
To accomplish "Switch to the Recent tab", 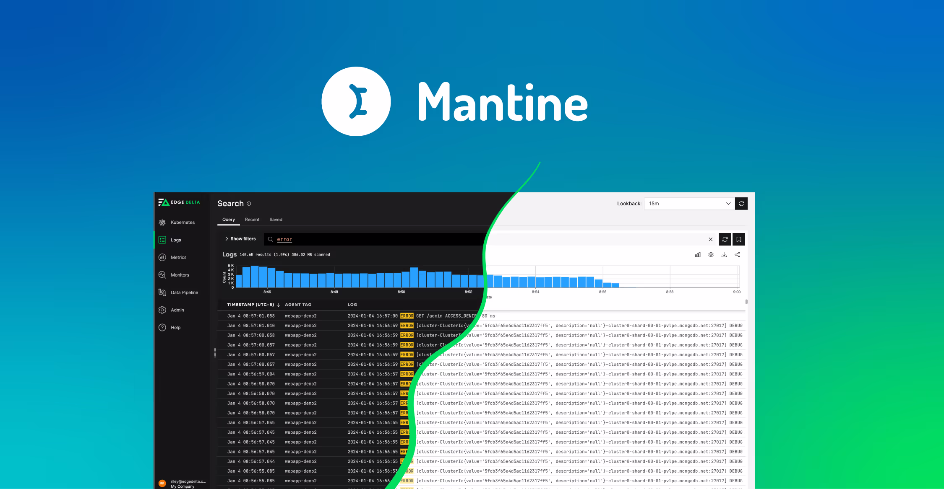I will [x=252, y=220].
